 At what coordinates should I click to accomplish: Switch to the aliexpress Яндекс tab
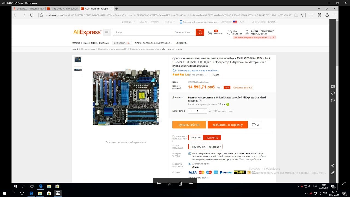[x=28, y=9]
